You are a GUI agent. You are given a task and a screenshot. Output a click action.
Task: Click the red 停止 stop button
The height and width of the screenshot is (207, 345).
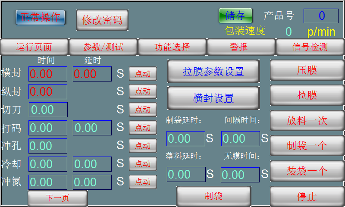click(x=307, y=197)
